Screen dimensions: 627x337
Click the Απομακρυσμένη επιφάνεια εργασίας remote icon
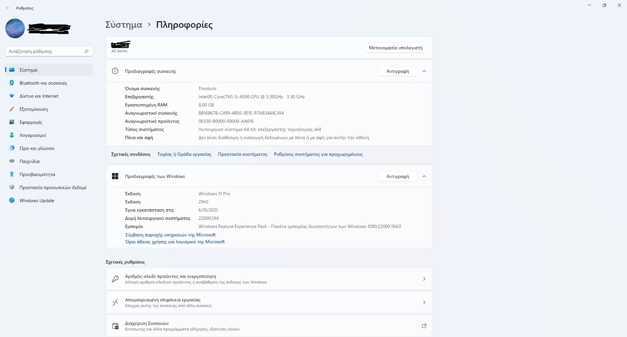pyautogui.click(x=115, y=302)
